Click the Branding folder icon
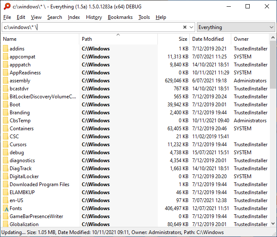 click(x=5, y=113)
